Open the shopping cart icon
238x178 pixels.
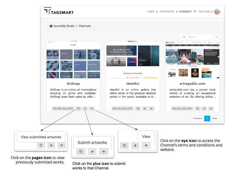pyautogui.click(x=195, y=11)
